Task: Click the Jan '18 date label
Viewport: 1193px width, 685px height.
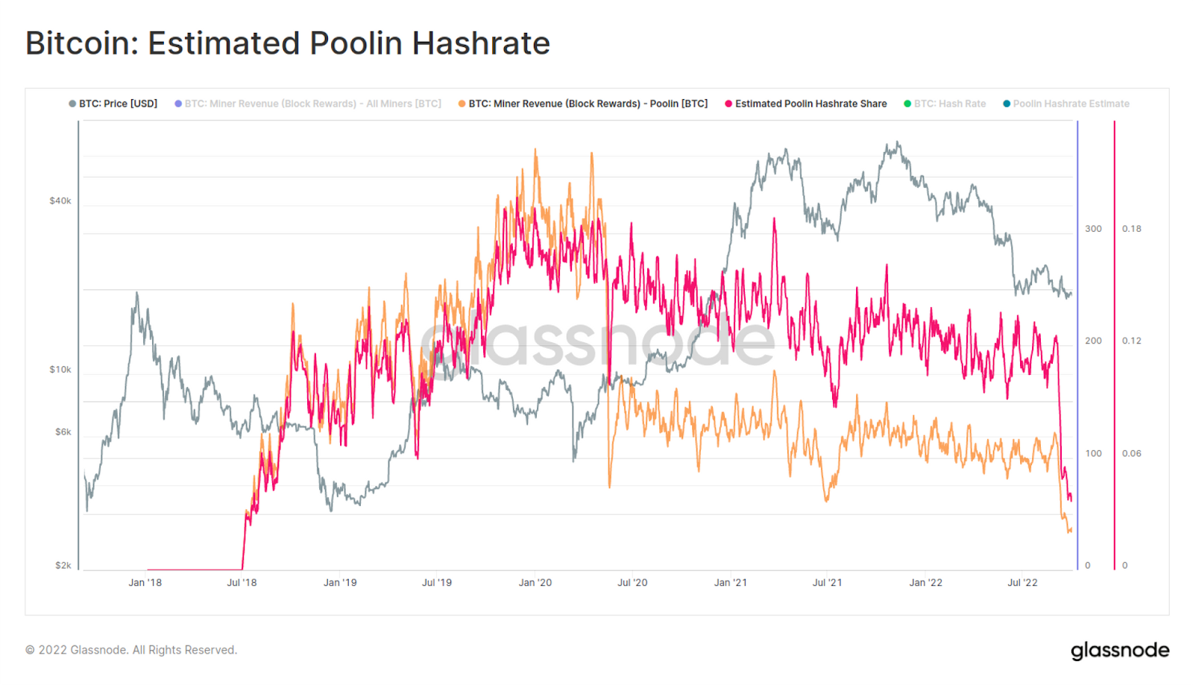Action: [145, 583]
